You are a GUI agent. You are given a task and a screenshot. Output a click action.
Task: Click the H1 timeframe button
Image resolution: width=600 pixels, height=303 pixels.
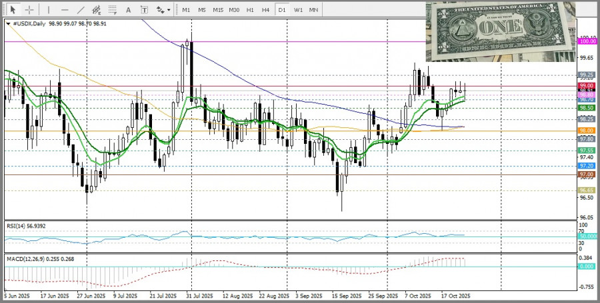[x=250, y=10]
